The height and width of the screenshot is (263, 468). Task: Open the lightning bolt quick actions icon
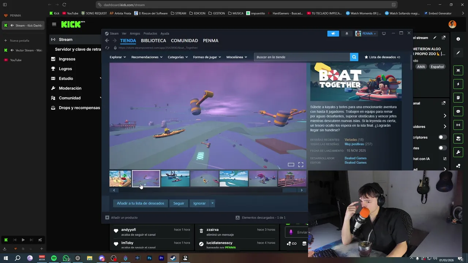(458, 84)
